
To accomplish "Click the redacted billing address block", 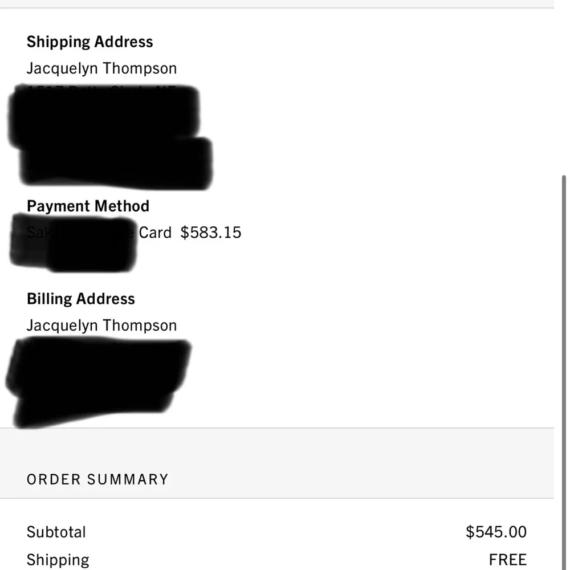I will tap(97, 379).
